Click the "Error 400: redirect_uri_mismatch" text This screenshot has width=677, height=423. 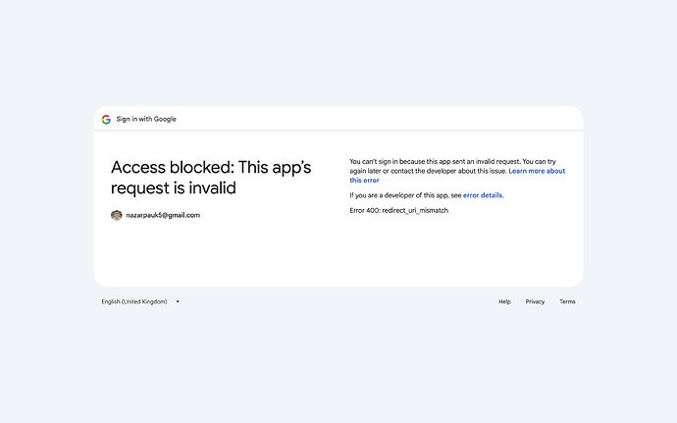point(398,211)
